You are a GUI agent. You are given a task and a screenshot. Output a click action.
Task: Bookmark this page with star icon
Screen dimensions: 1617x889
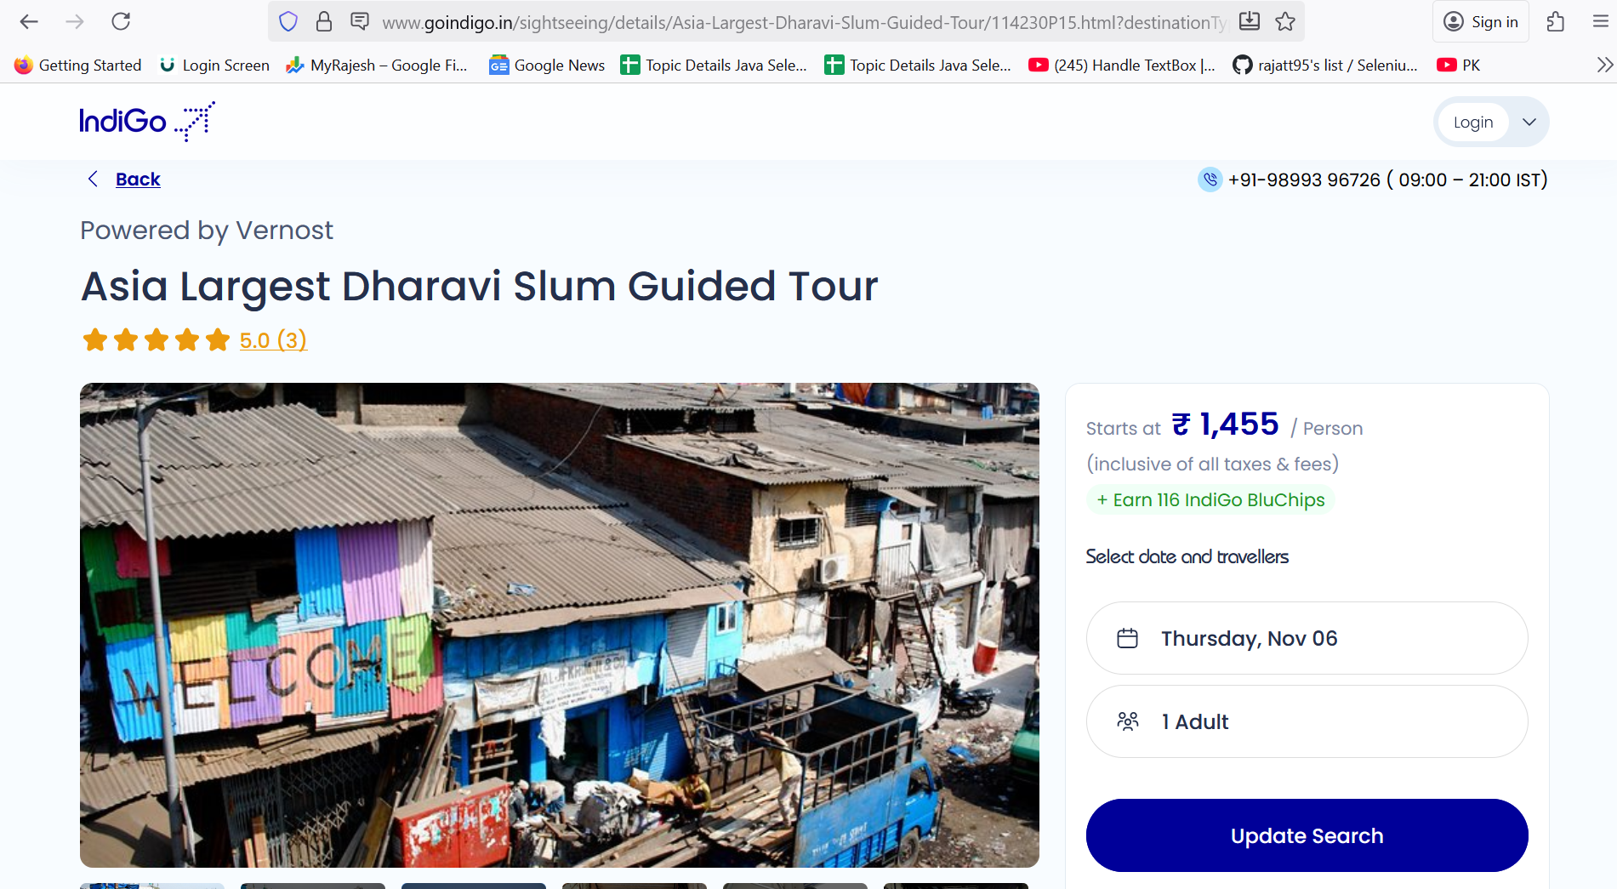1285,21
